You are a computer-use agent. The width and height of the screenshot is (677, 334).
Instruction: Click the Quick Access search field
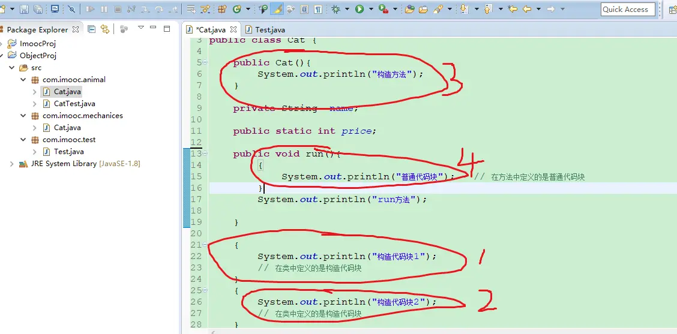[627, 9]
